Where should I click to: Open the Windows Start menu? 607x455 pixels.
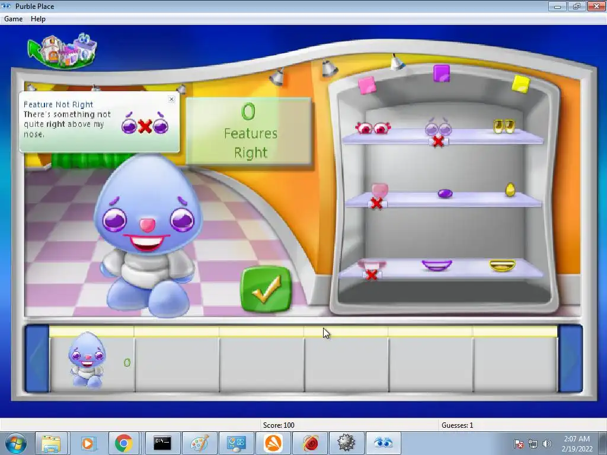point(16,443)
